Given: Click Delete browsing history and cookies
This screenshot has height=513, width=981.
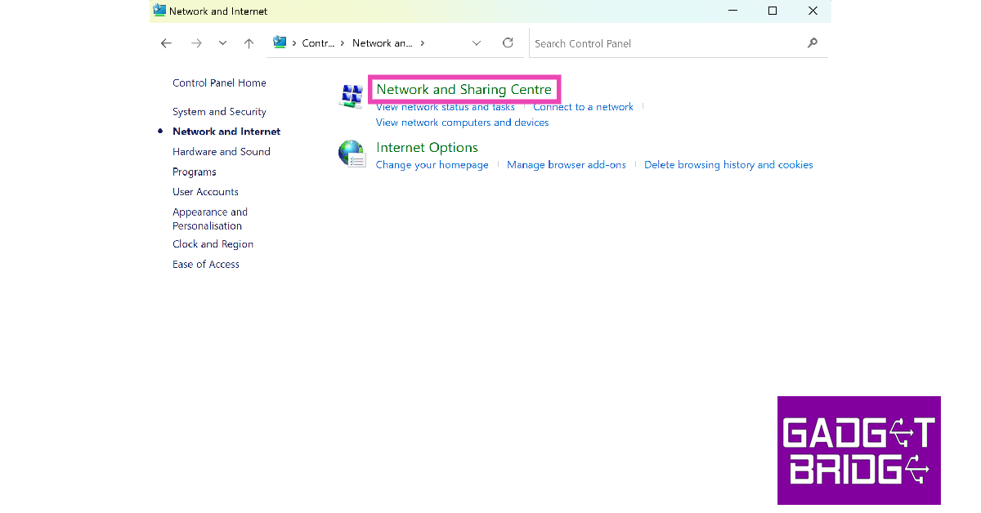Looking at the screenshot, I should [728, 165].
